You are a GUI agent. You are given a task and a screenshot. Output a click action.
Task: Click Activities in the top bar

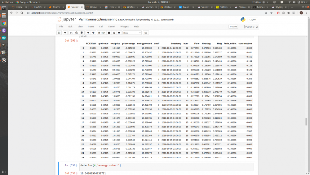coord(7,2)
